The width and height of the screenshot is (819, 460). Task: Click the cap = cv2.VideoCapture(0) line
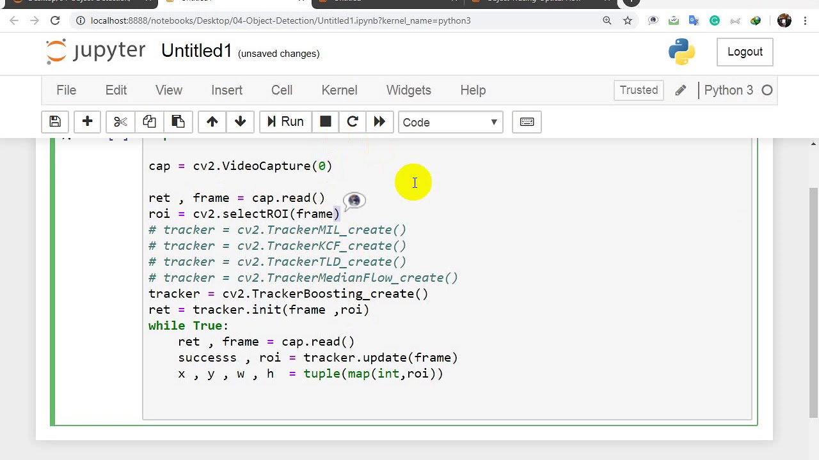(241, 166)
